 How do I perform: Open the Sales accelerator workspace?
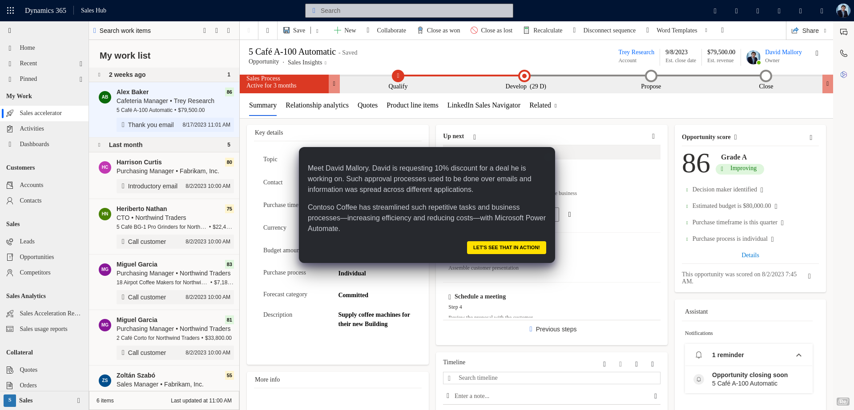point(40,113)
